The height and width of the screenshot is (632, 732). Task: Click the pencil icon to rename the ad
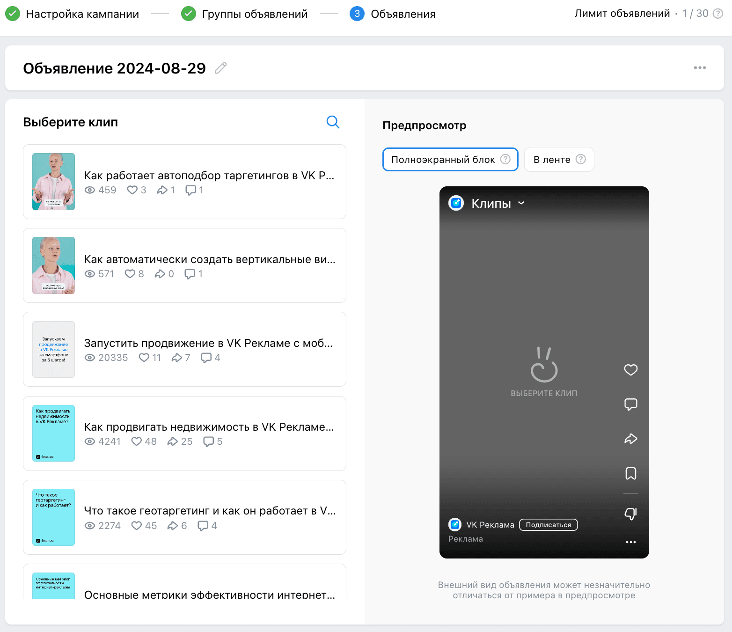[220, 68]
